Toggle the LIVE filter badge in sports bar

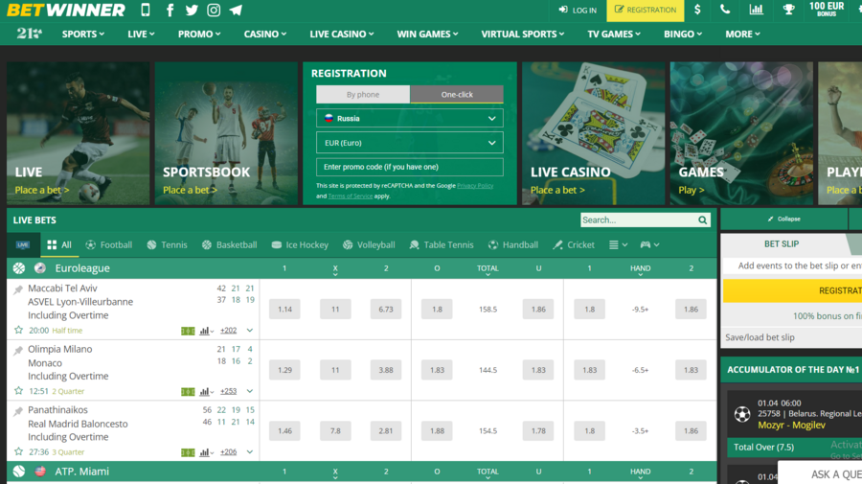(22, 245)
